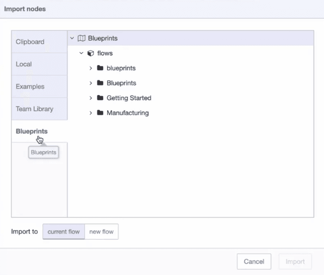This screenshot has height=275, width=324.
Task: Select the Team Library tab
Action: click(x=40, y=109)
